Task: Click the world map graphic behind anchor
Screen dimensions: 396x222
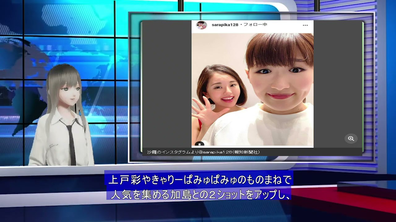Action: (19, 86)
